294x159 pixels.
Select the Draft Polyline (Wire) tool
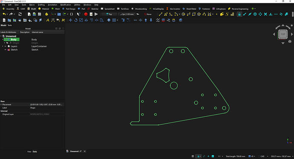[x=166, y=14]
